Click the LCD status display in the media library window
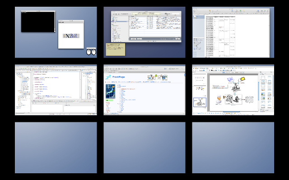Image resolution: width=289 pixels, height=180 pixels. [146, 14]
